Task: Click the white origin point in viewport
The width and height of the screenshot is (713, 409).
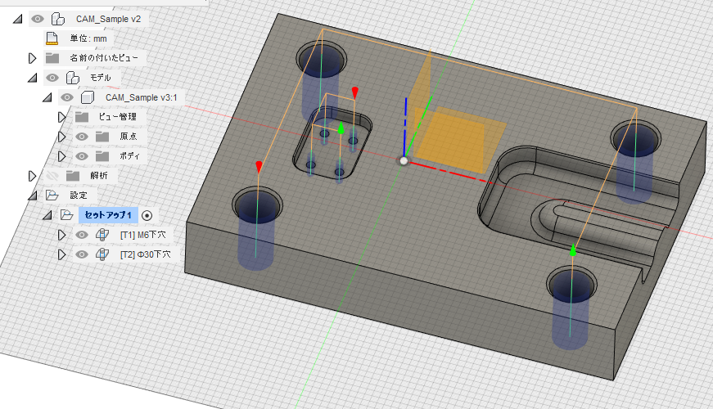Action: coord(404,160)
